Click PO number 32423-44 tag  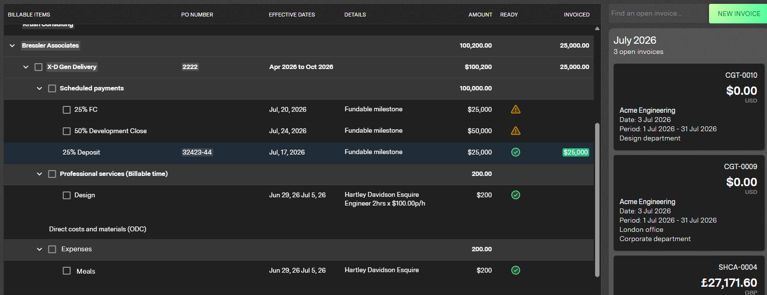pyautogui.click(x=197, y=152)
